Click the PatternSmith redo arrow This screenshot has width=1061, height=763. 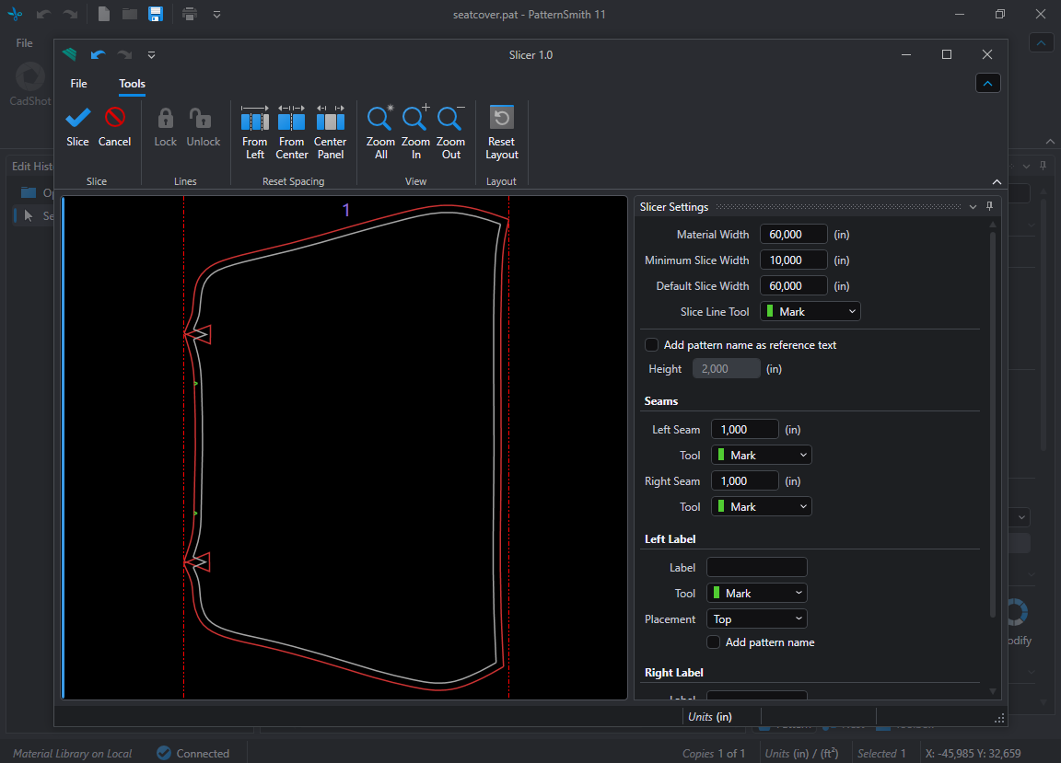(70, 14)
